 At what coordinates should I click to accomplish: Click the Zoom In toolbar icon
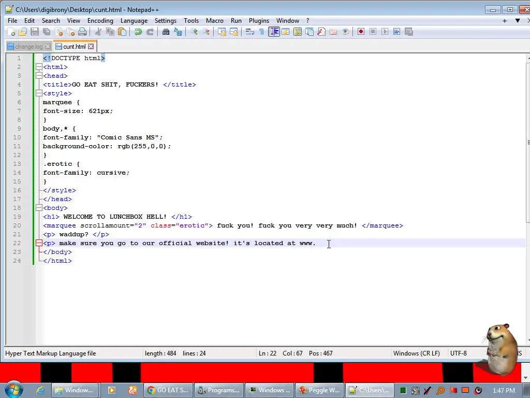(194, 32)
